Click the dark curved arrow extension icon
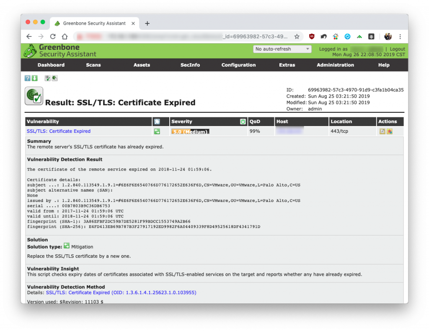Viewport: 429px width, 331px height. coord(324,36)
